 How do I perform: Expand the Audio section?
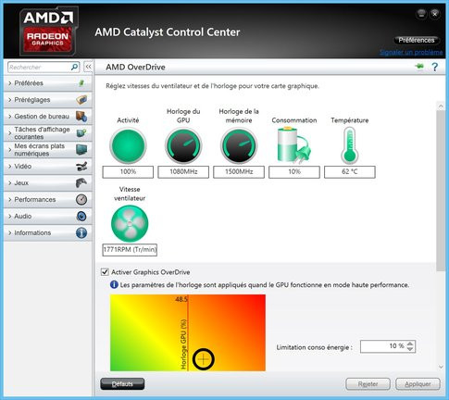[x=48, y=217]
